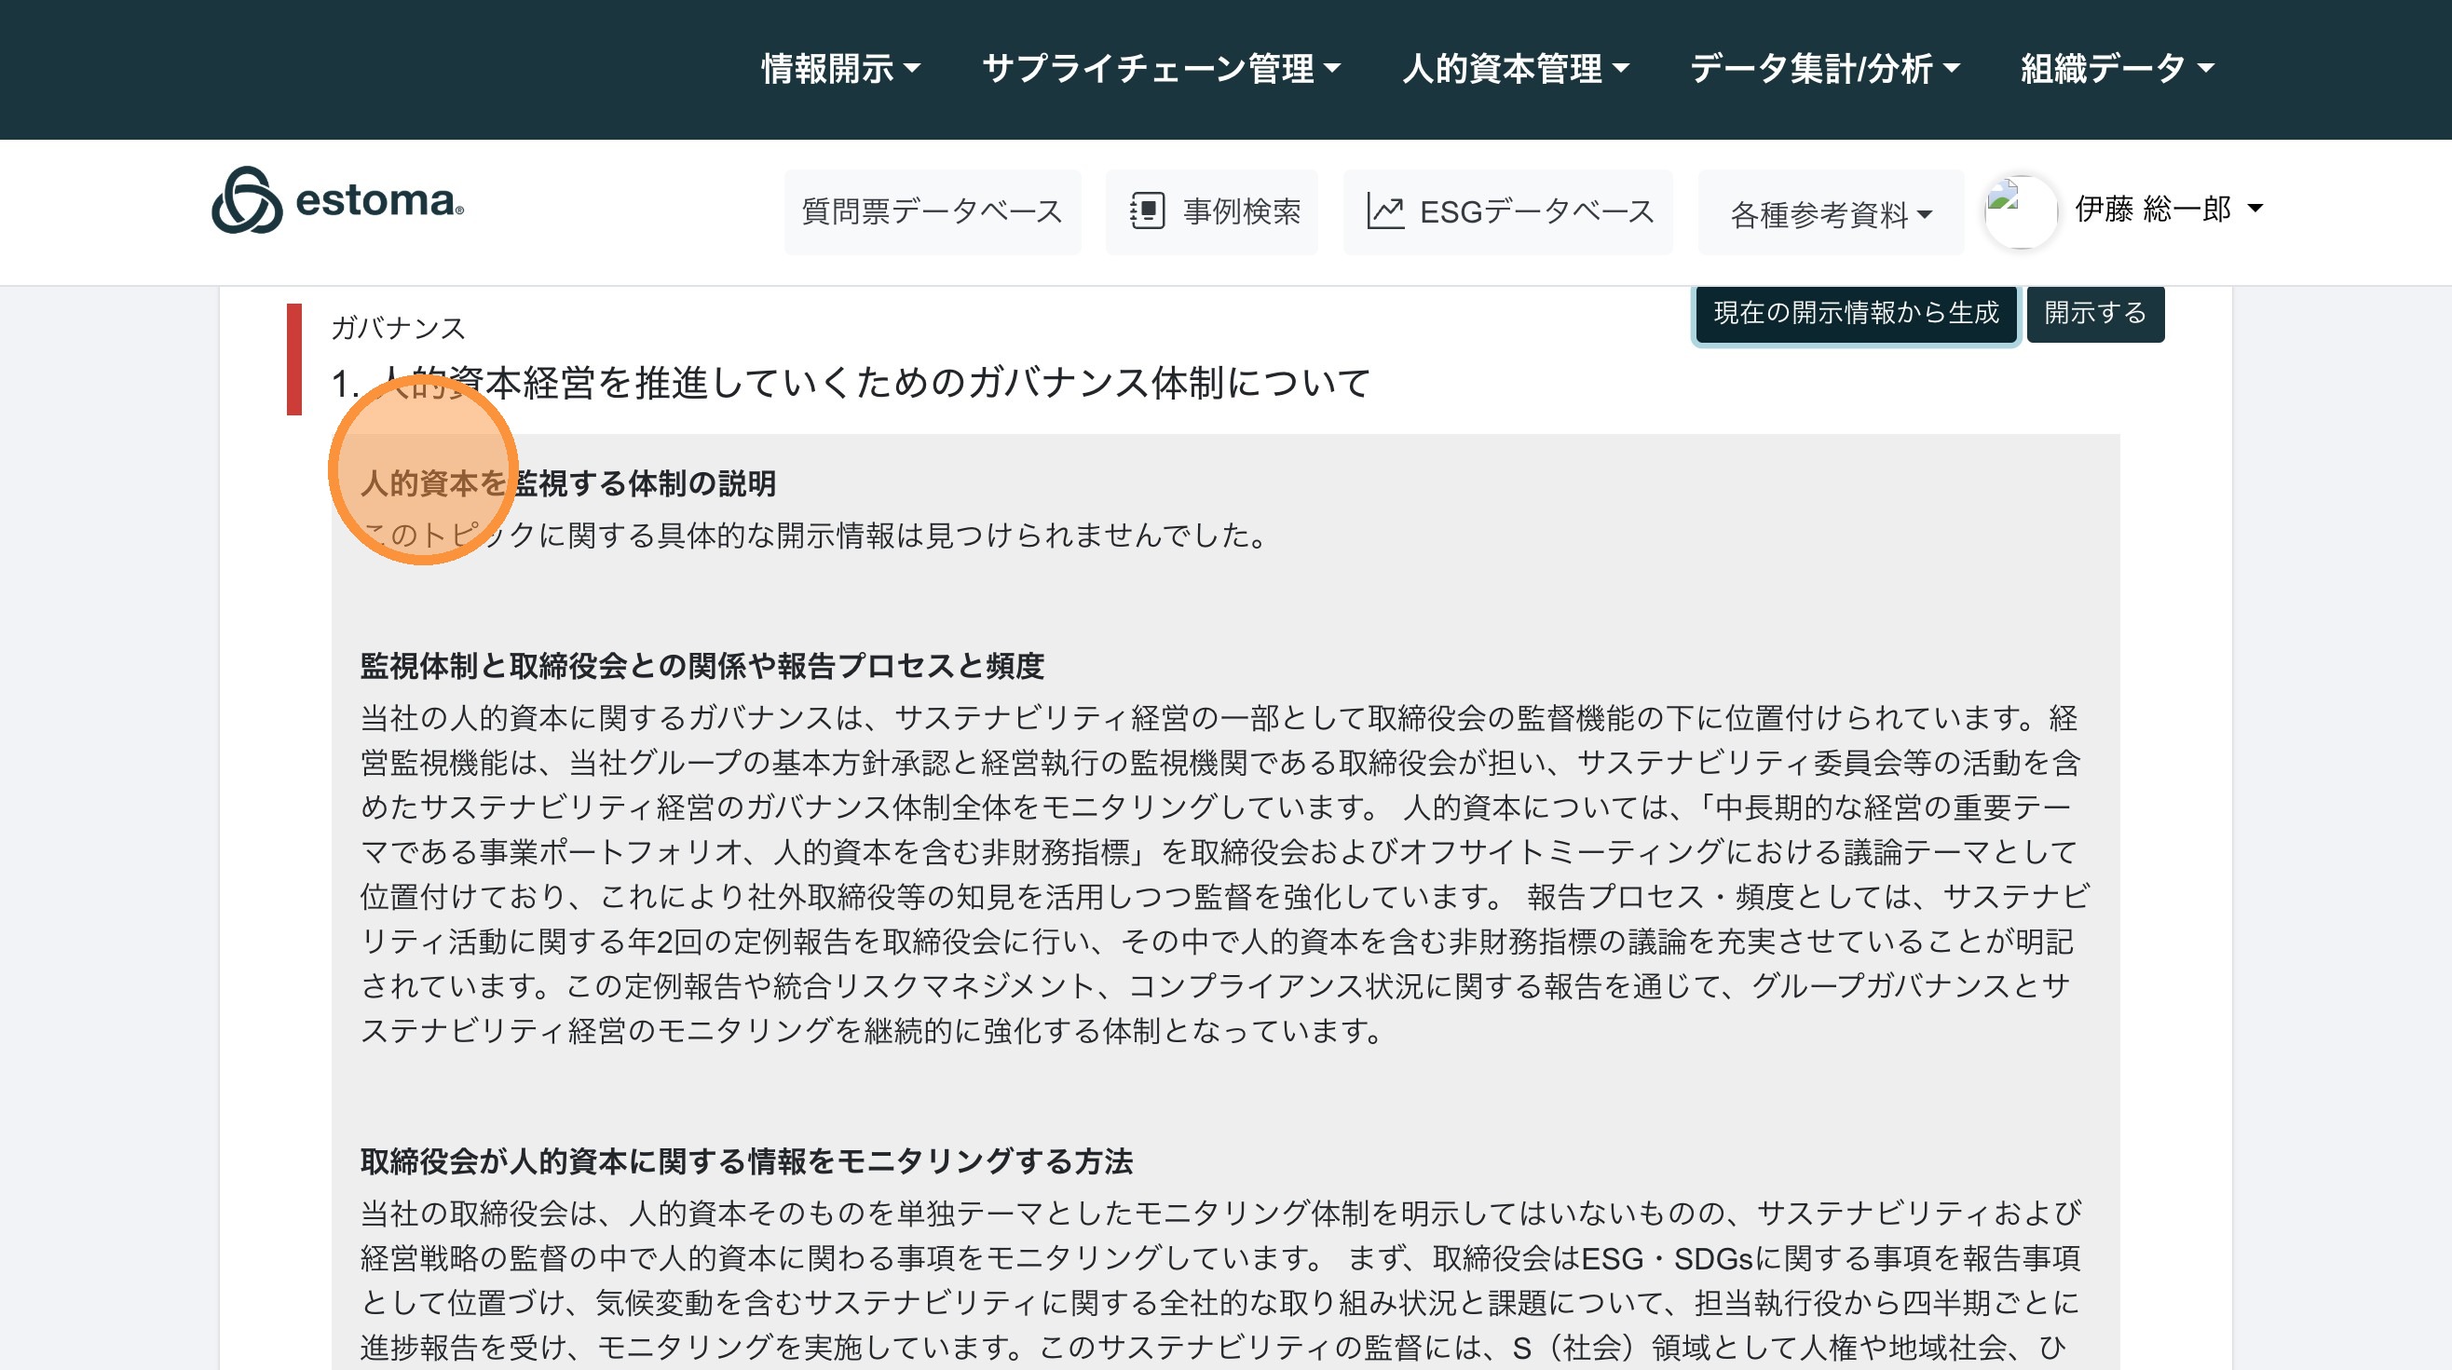
Task: Expand the サプライチェーン管理 menu
Action: coord(1161,69)
